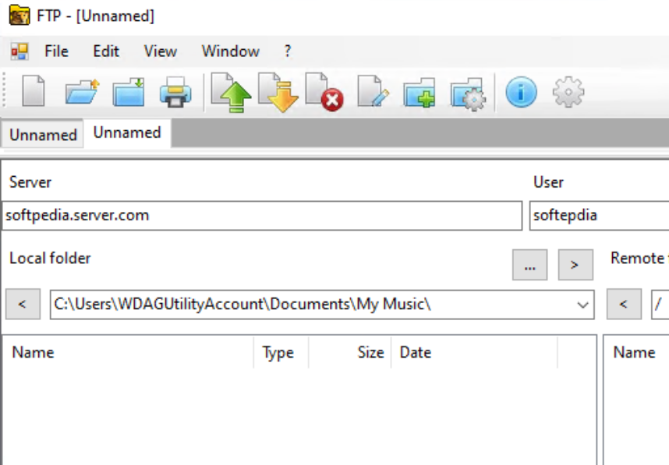
Task: Expand the Local folder path dropdown
Action: pyautogui.click(x=582, y=305)
